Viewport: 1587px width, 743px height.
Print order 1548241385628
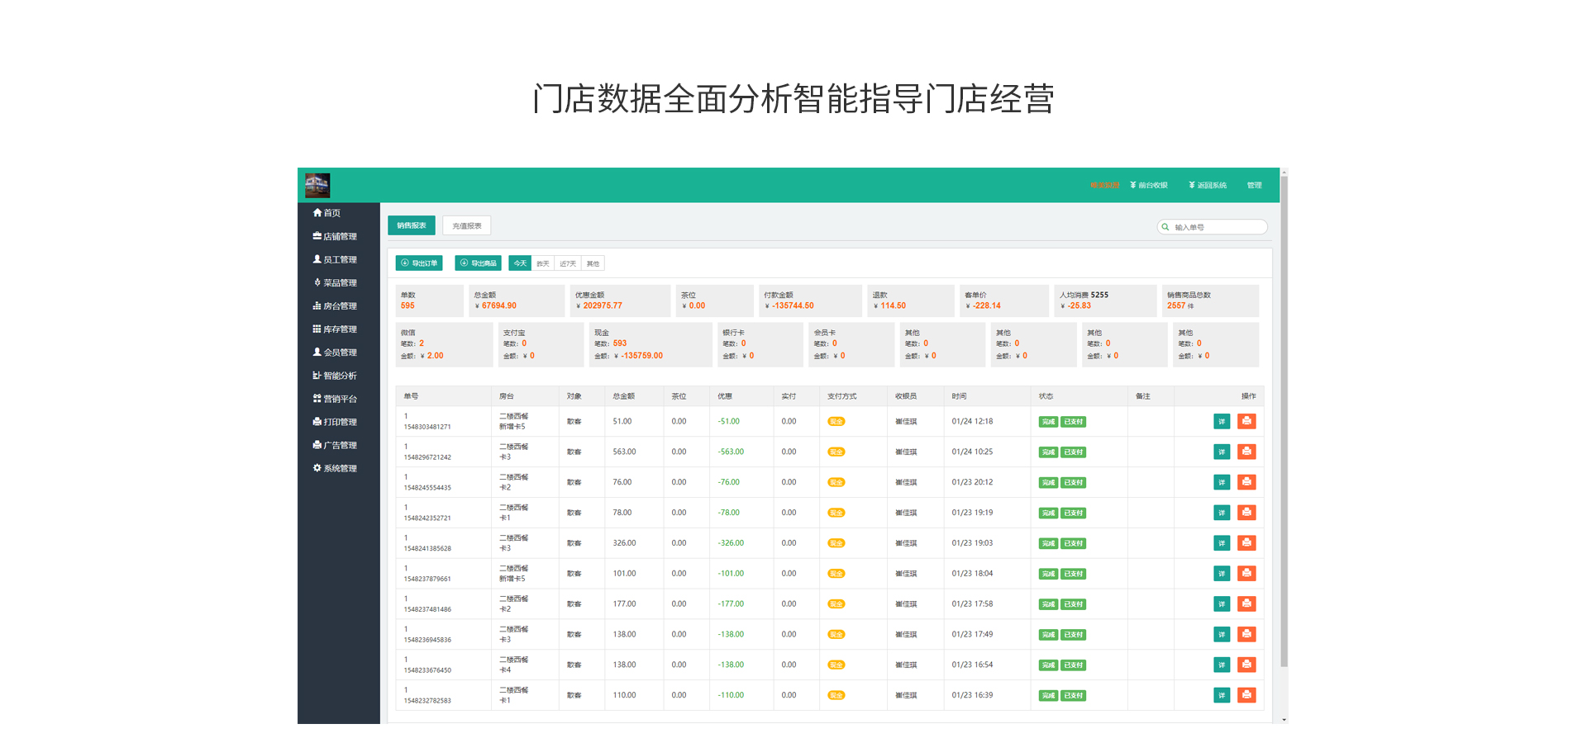tap(1246, 543)
